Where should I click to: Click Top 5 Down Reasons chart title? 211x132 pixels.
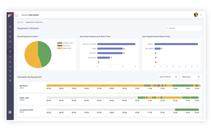[x=95, y=36]
